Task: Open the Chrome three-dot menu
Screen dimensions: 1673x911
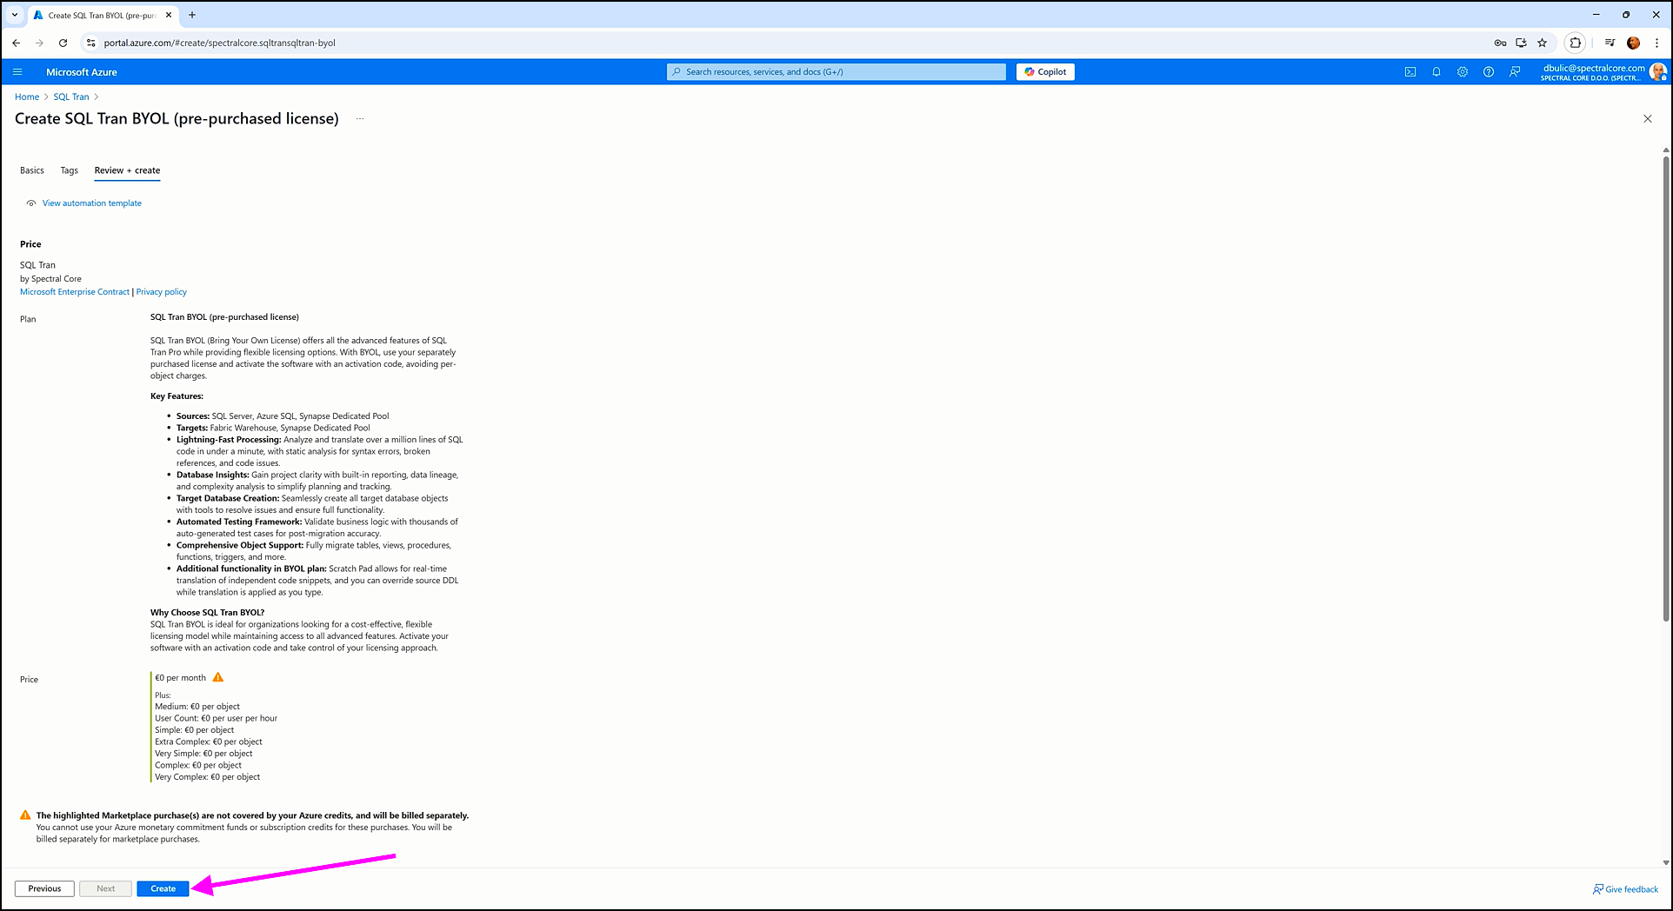Action: (x=1656, y=43)
